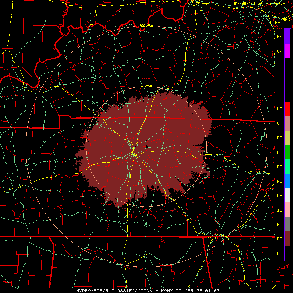Screen dimensions: 293x293
Task: Click the ND legend label
Action: (279, 253)
